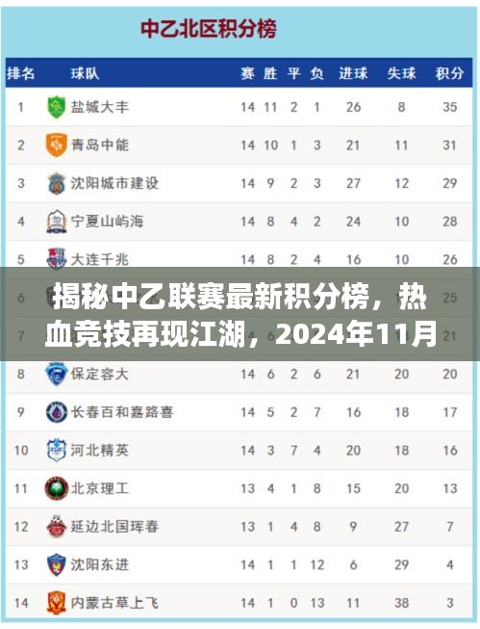Select the 北京理工 round team logo
The height and width of the screenshot is (629, 480).
pos(57,488)
